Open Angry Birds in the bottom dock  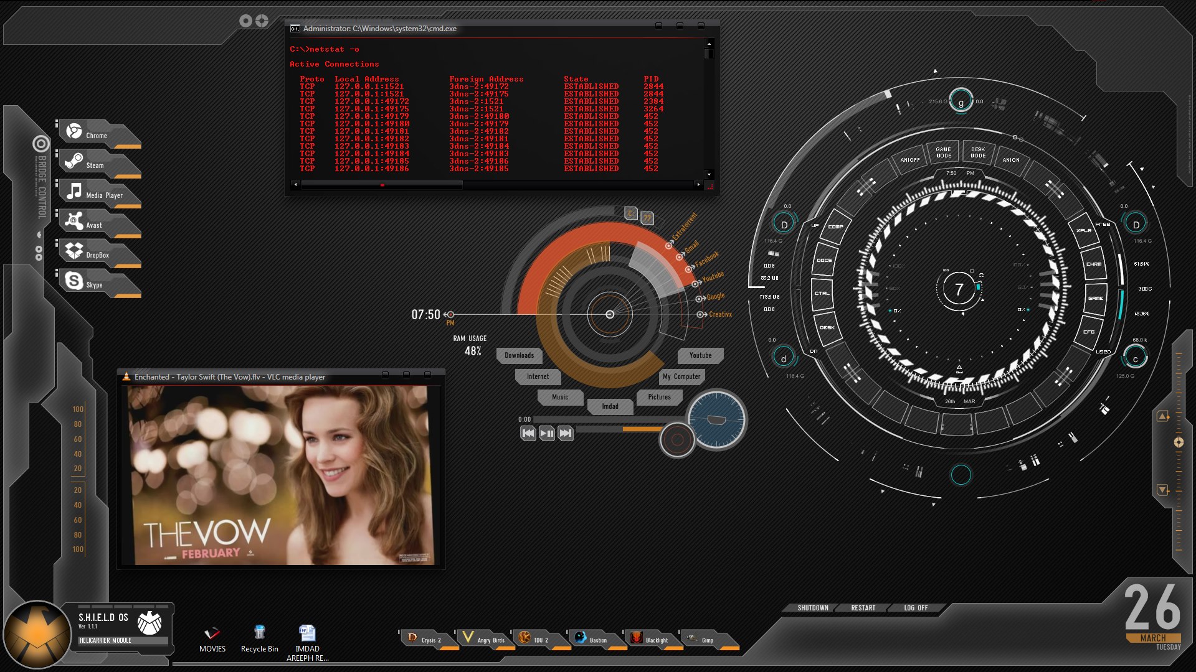point(488,639)
